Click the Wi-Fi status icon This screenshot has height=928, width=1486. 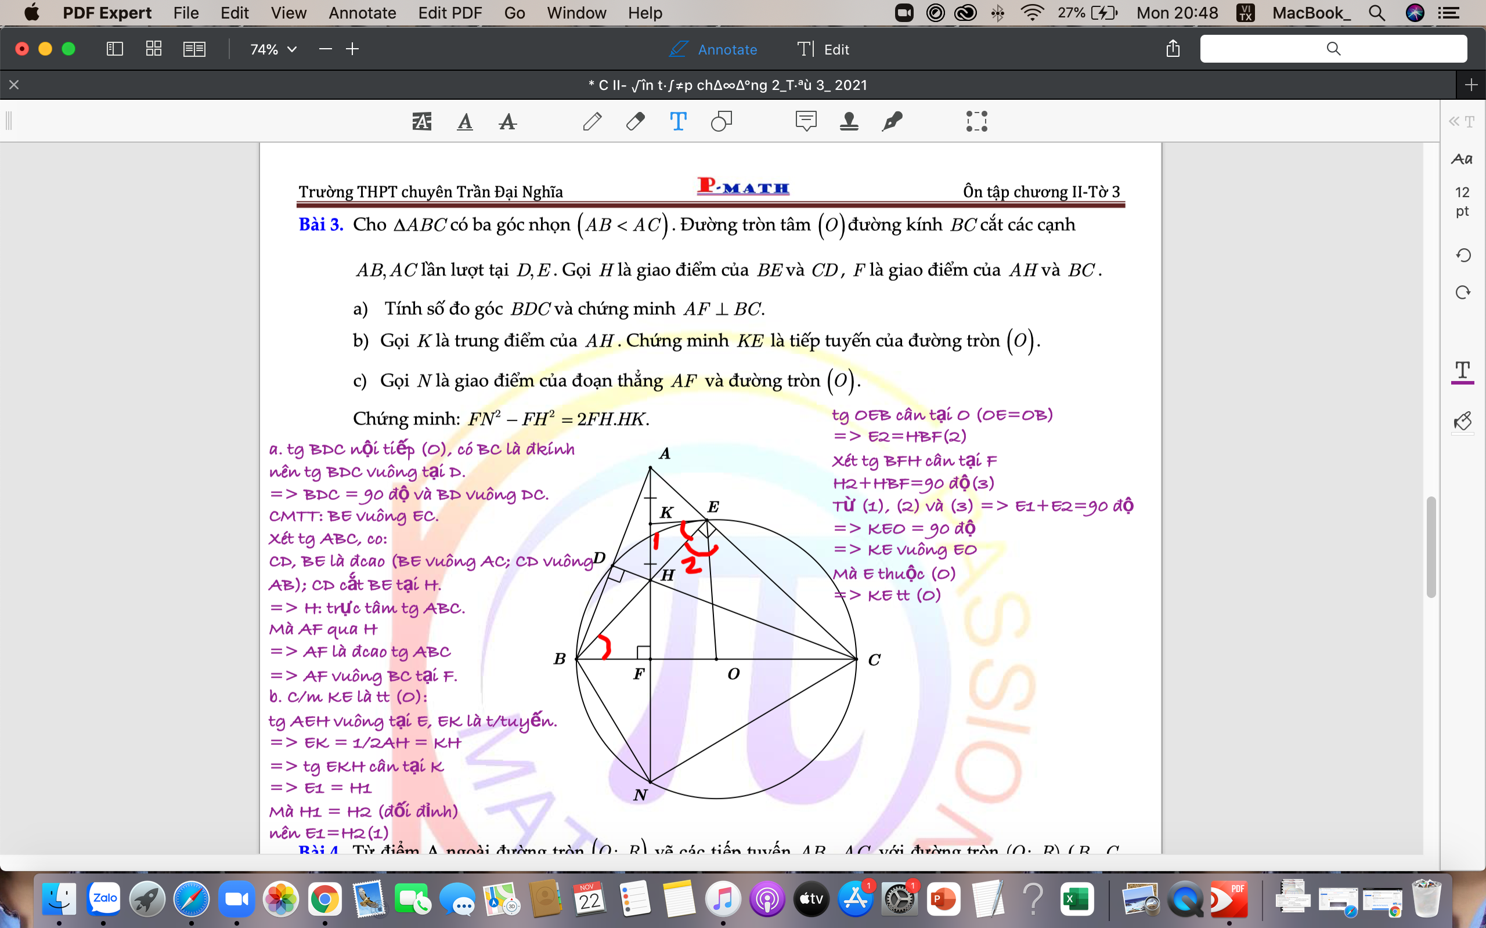pyautogui.click(x=1032, y=13)
